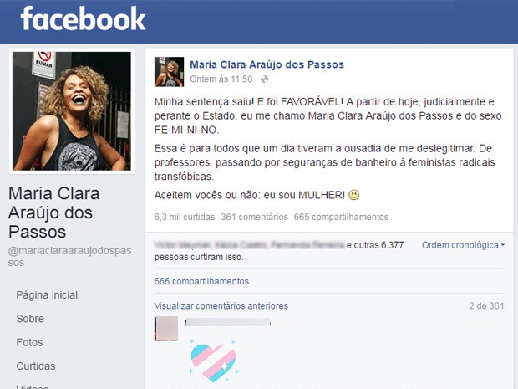Click the Facebook logo in header

click(83, 19)
